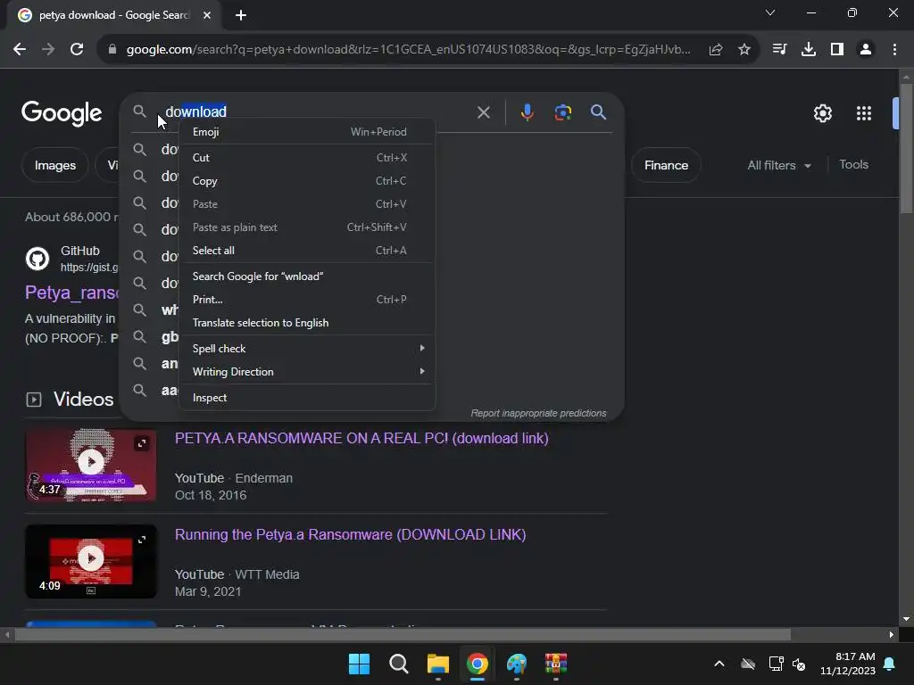The width and height of the screenshot is (914, 685).
Task: Bookmark this page with the star icon
Action: (744, 50)
